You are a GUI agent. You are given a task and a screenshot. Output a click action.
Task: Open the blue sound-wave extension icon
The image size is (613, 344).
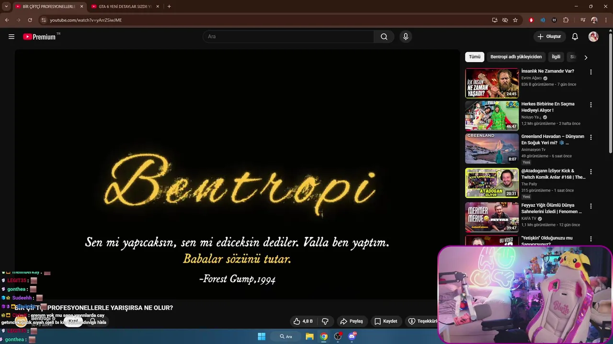click(x=543, y=20)
